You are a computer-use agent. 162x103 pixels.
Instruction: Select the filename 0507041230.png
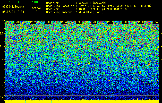(x=13, y=7)
